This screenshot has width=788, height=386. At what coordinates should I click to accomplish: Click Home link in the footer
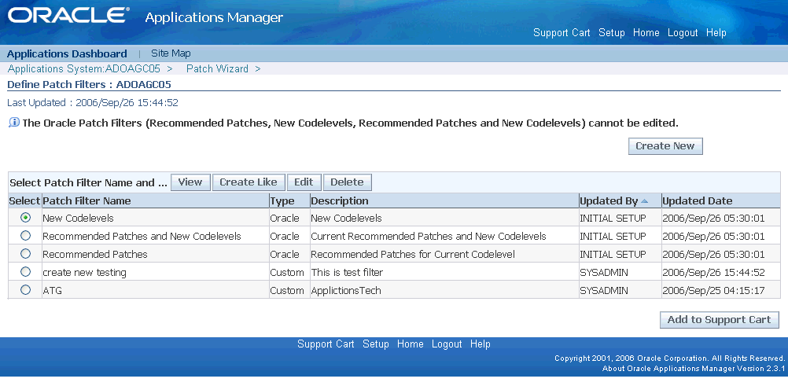pos(410,344)
